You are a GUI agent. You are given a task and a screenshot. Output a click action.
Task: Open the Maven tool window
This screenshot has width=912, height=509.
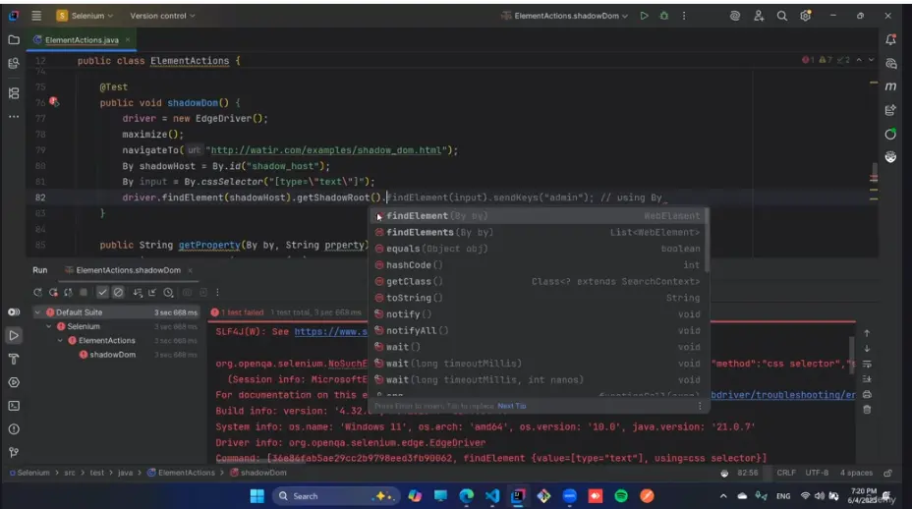[890, 86]
